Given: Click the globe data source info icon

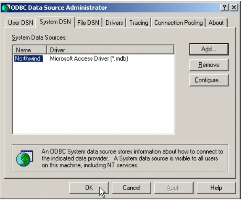Looking at the screenshot, I should [x=25, y=158].
